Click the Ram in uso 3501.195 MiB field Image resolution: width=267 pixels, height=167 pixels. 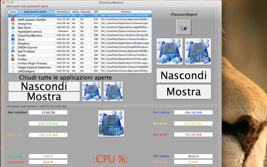point(48,135)
